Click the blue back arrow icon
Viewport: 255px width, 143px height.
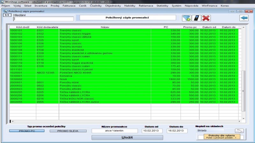point(244,18)
